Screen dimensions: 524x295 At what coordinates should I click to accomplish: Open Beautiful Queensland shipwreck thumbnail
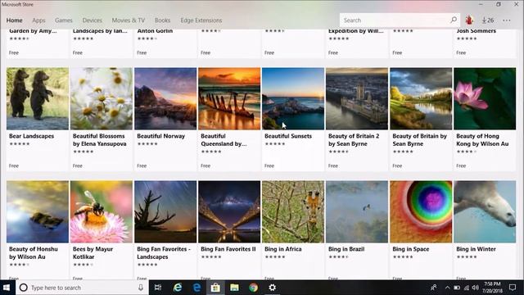pyautogui.click(x=229, y=98)
